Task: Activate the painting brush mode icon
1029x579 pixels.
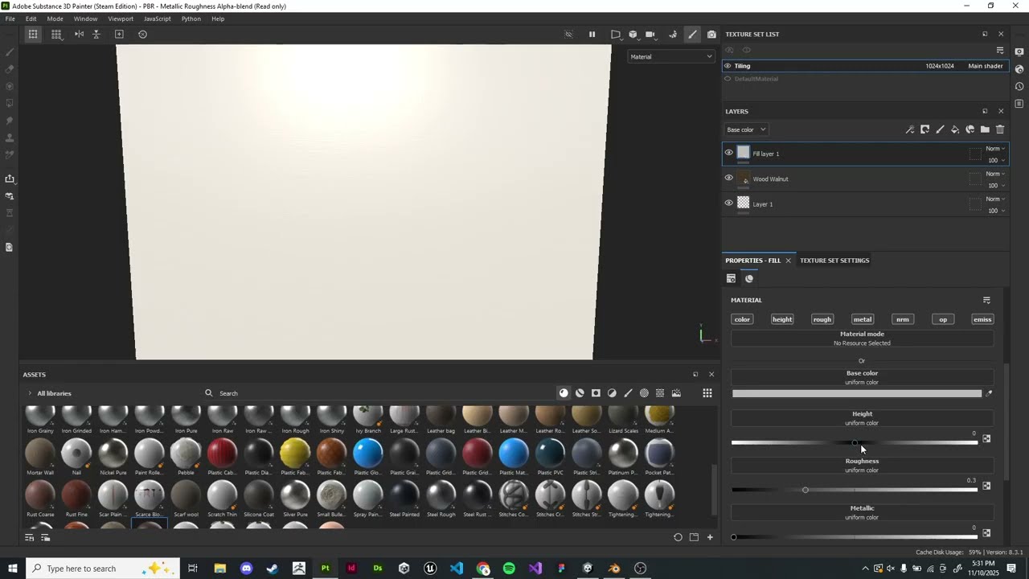Action: click(x=692, y=34)
